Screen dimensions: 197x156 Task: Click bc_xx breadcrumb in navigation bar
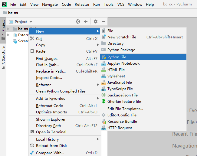tap(13, 13)
